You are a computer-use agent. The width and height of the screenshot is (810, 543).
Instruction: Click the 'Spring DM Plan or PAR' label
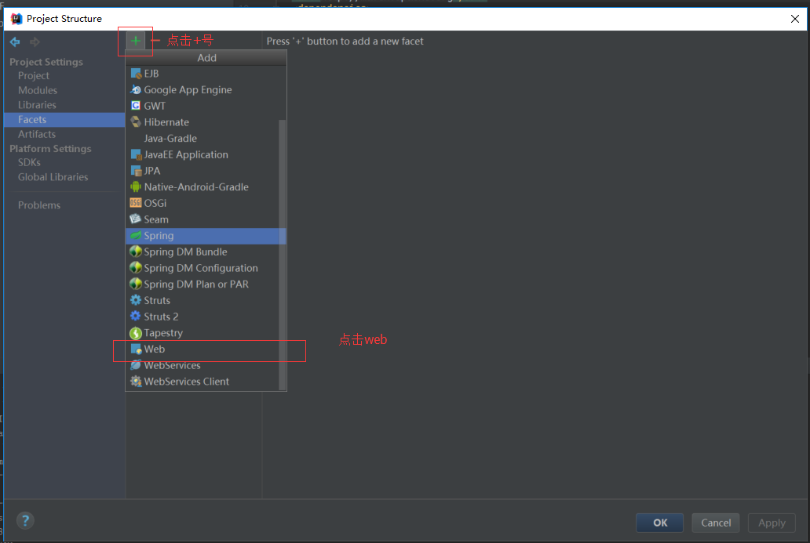[x=196, y=284]
